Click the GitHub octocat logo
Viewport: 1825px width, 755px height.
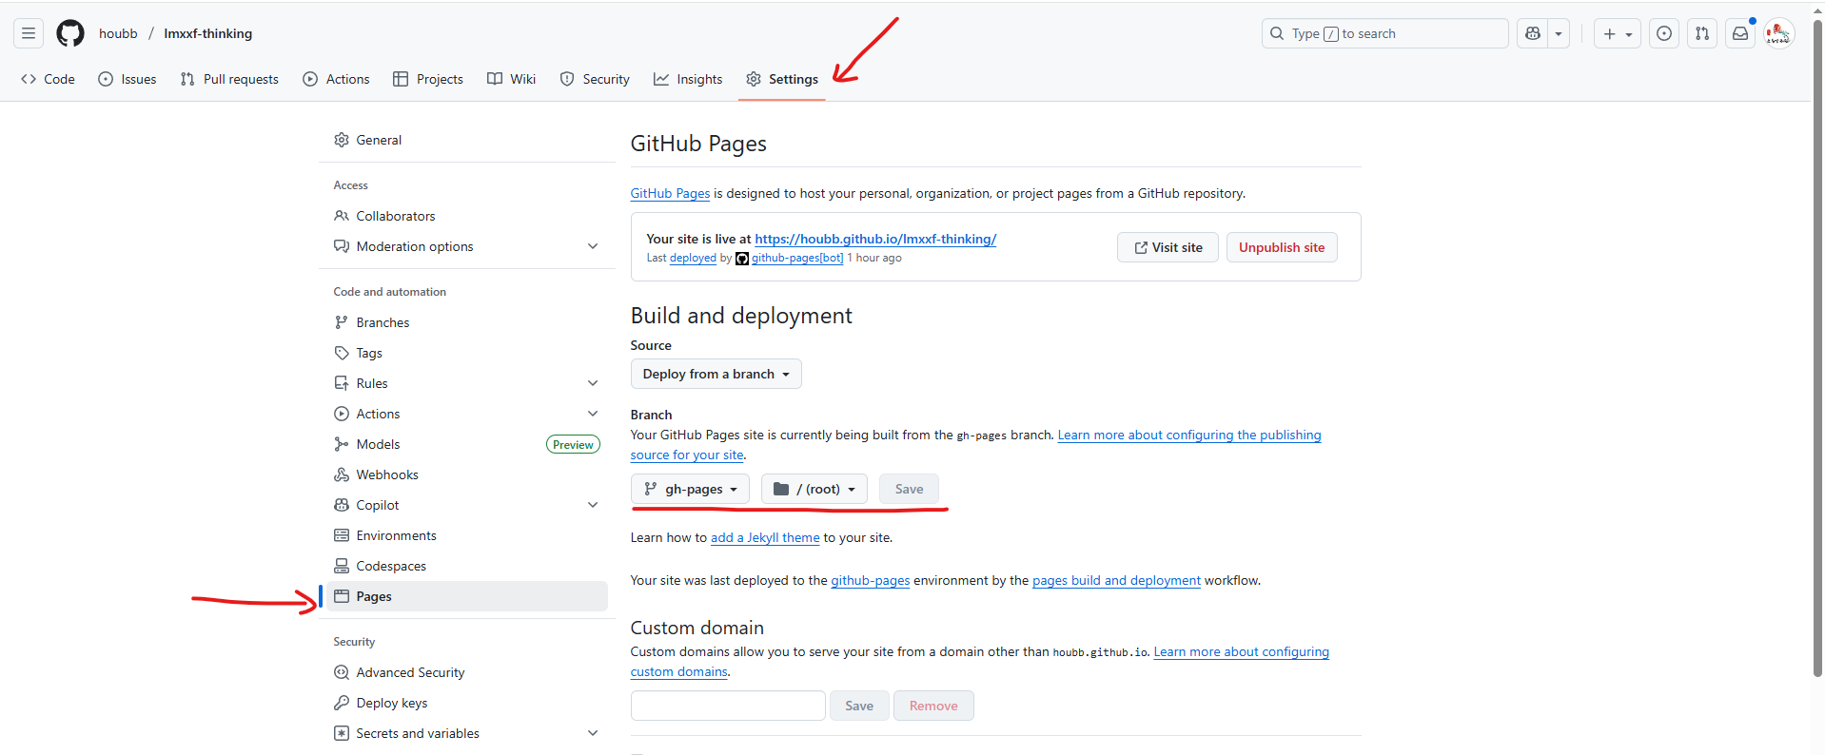point(70,33)
